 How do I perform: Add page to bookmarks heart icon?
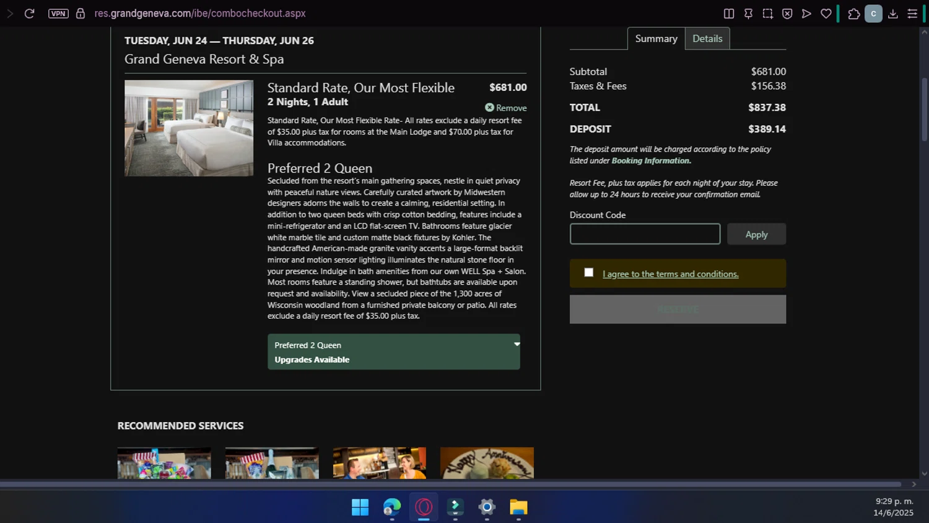point(826,13)
